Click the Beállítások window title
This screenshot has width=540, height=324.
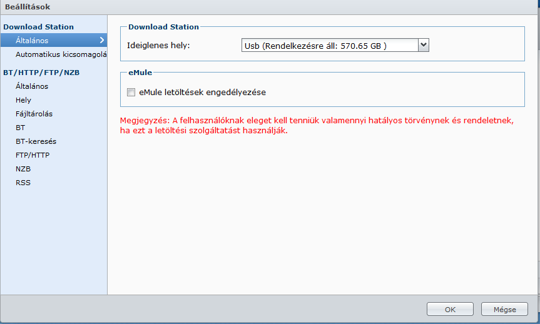(x=28, y=7)
